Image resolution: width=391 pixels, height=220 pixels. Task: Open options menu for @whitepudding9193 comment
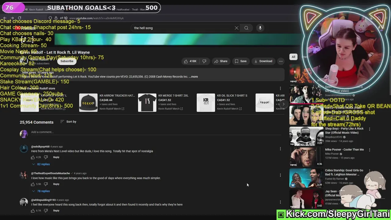pyautogui.click(x=280, y=202)
